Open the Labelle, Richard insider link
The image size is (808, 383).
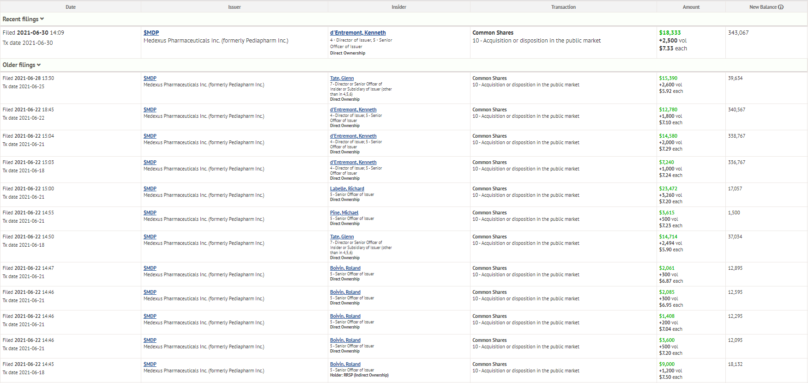pyautogui.click(x=347, y=188)
